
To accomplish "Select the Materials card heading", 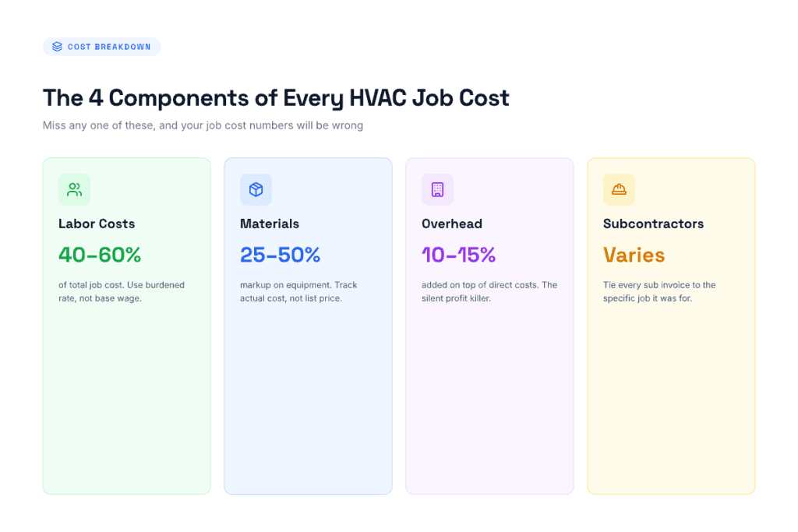I will tap(270, 224).
